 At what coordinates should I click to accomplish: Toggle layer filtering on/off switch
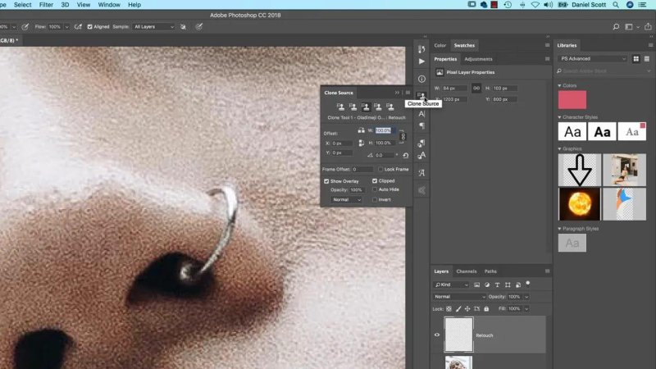tap(528, 283)
